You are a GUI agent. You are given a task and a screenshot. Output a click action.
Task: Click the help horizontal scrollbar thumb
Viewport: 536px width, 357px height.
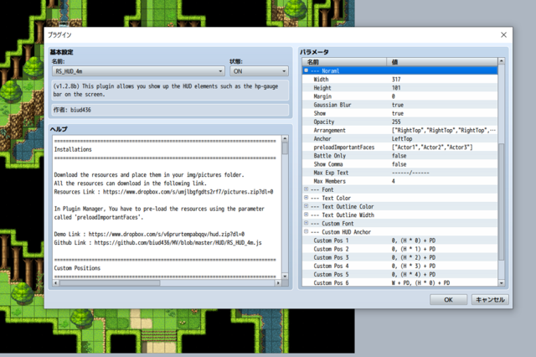(x=110, y=282)
